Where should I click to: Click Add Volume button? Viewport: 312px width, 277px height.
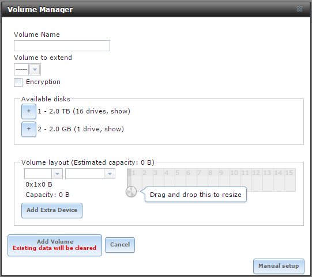point(55,245)
